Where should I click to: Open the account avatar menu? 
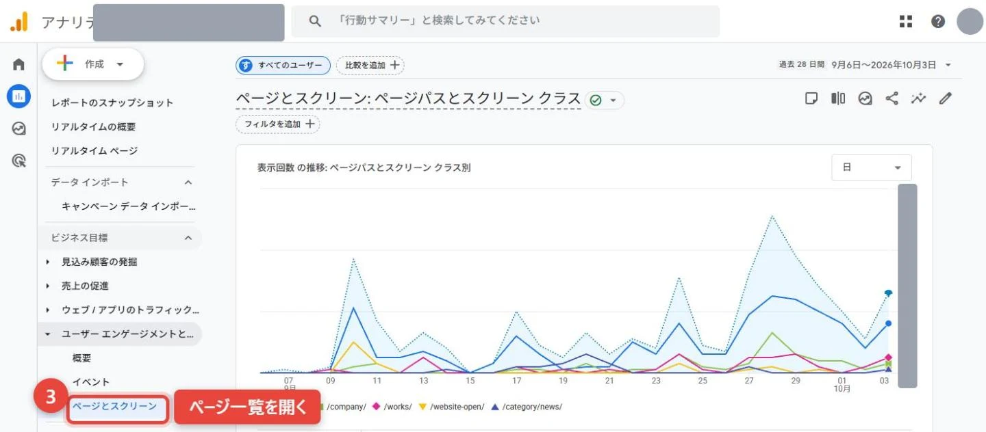[x=970, y=21]
